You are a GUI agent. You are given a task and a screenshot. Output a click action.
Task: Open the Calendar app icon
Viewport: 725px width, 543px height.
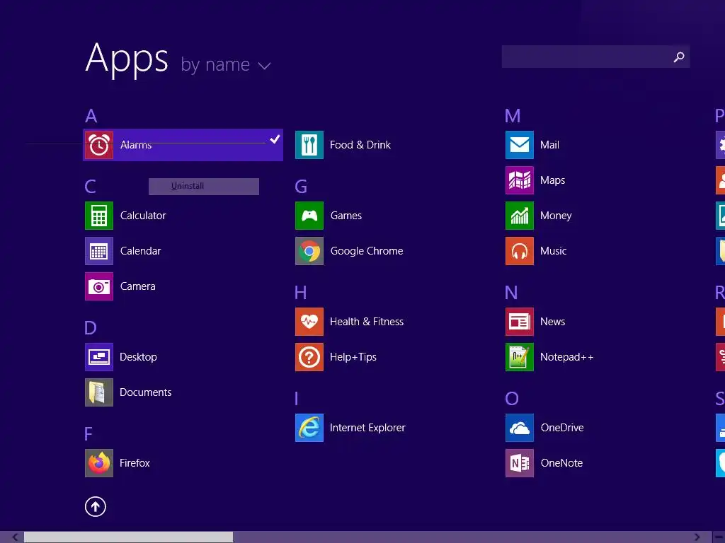99,251
